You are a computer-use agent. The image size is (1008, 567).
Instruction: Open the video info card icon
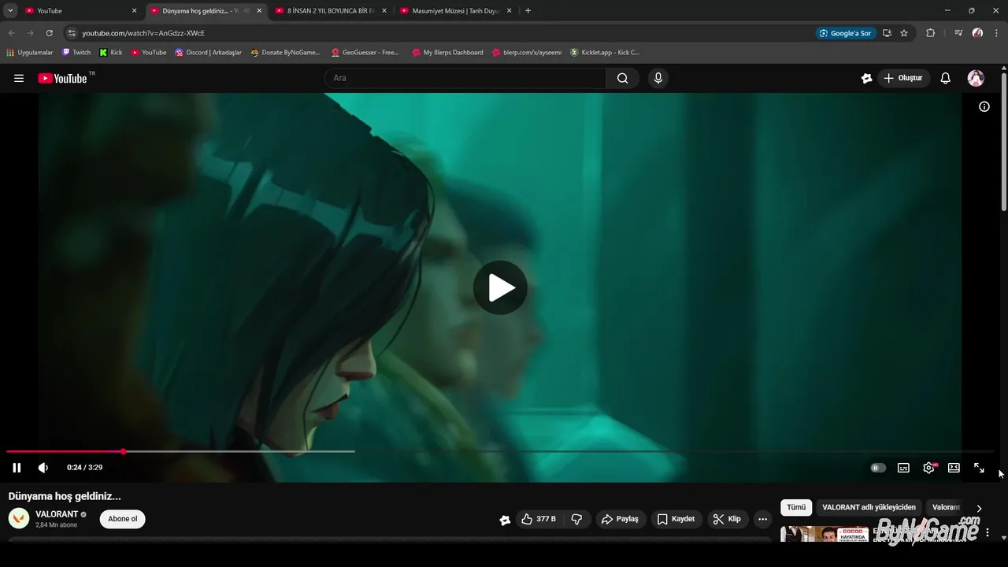pyautogui.click(x=984, y=106)
